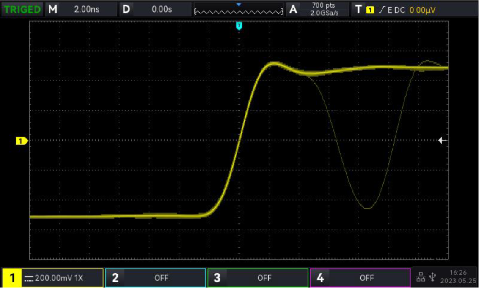Open the 2.00ns timebase setting
The height and width of the screenshot is (288, 479).
(x=87, y=9)
